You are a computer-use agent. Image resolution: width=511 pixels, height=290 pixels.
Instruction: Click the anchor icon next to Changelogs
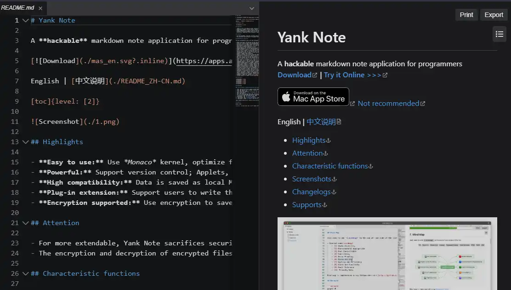(334, 192)
